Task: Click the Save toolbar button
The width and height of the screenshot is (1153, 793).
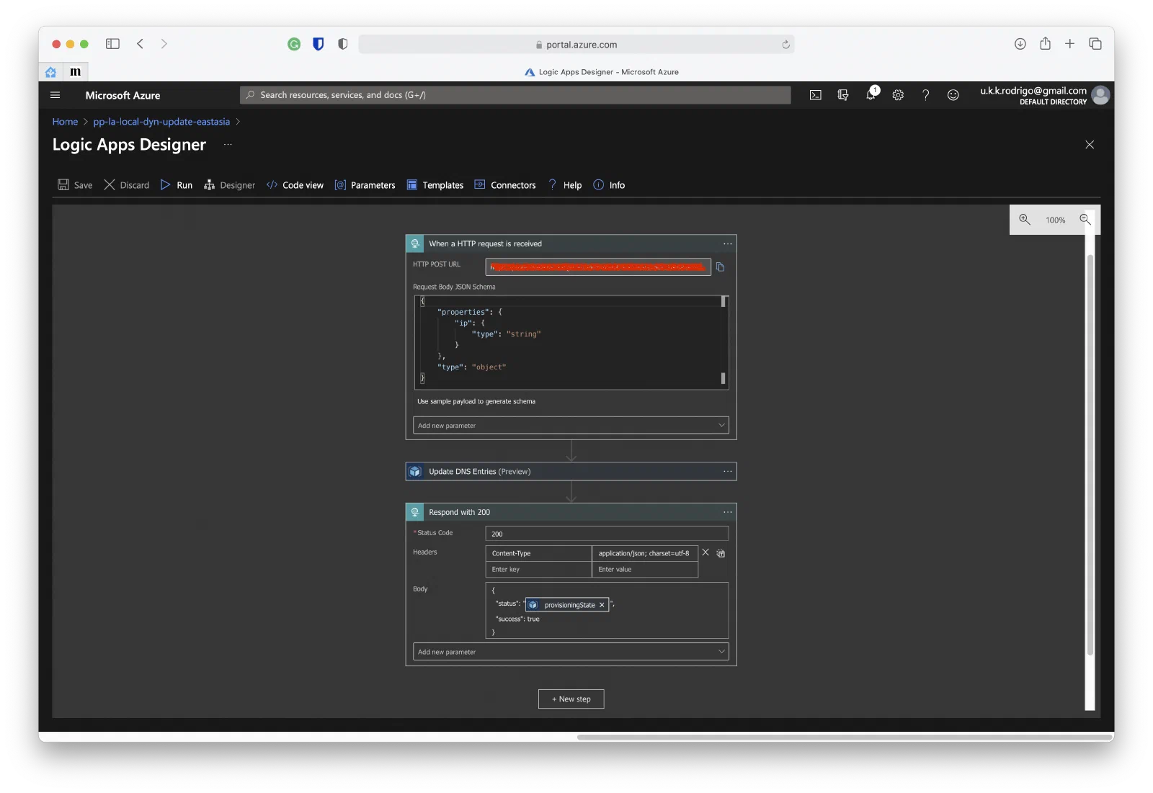Action: [x=75, y=185]
